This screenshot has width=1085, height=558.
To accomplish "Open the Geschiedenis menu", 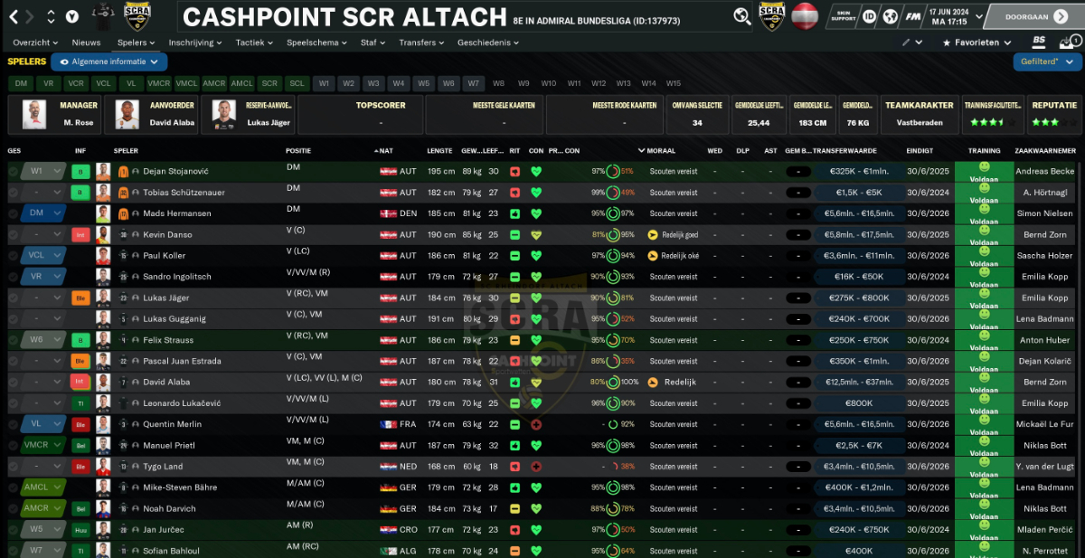I will point(488,43).
